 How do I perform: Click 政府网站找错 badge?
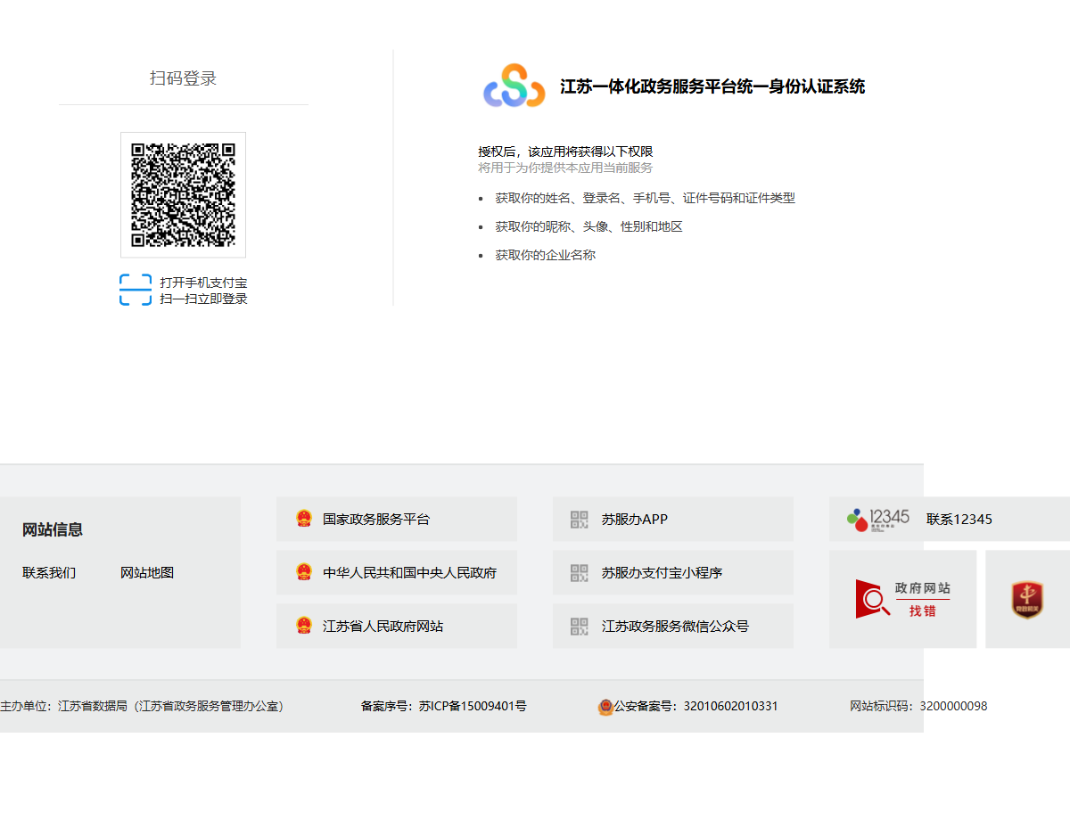[902, 599]
